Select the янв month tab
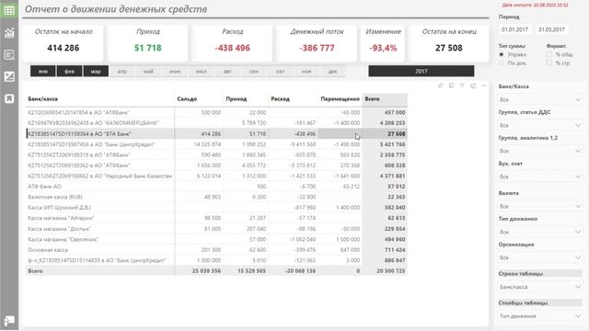The width and height of the screenshot is (589, 331). tap(43, 71)
